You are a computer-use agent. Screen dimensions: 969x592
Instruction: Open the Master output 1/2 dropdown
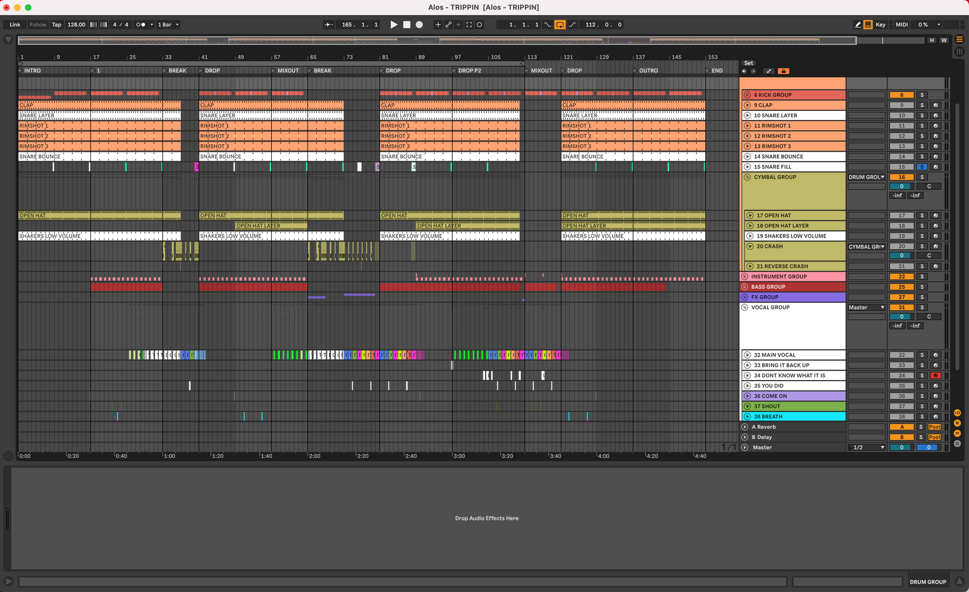click(867, 447)
